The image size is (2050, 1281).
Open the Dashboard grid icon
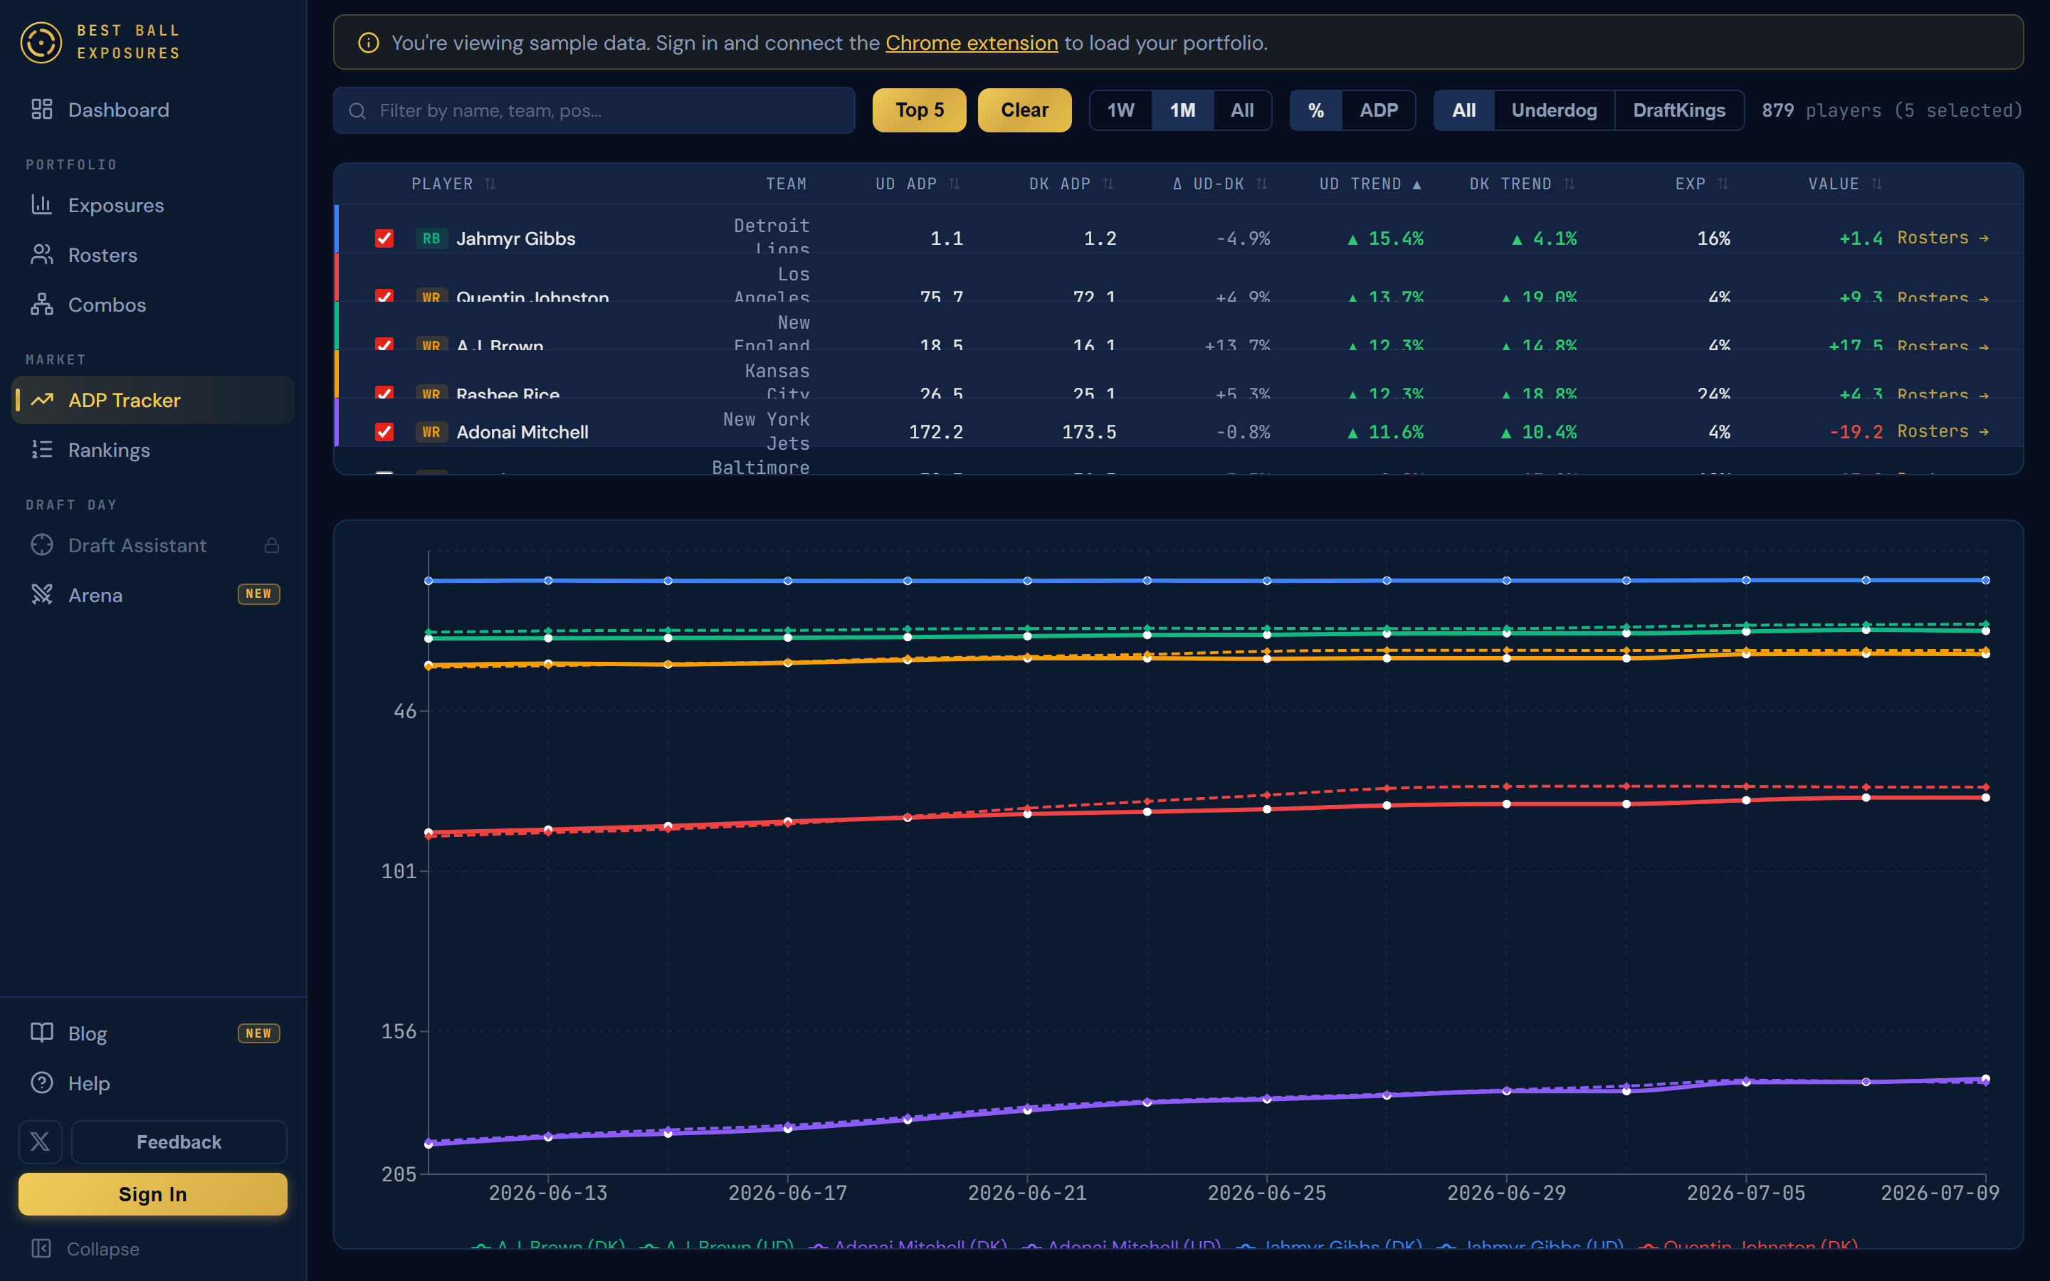[41, 110]
